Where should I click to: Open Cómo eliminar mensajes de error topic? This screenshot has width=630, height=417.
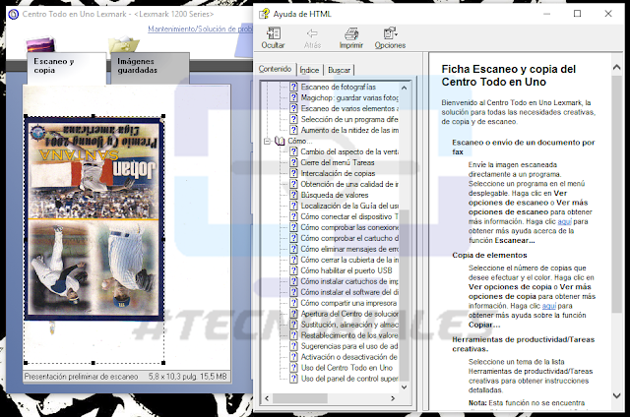click(349, 249)
